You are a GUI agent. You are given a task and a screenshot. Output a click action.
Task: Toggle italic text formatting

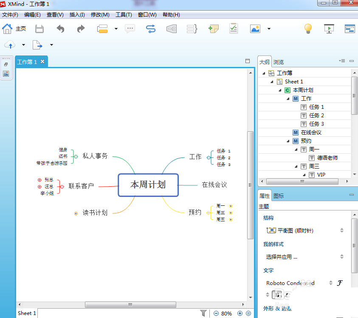[286, 295]
